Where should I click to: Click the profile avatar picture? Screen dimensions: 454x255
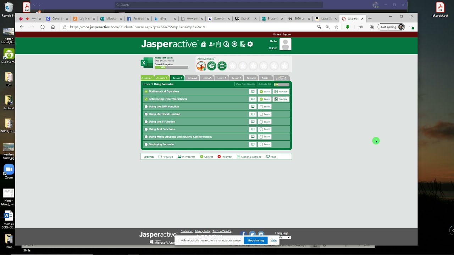pyautogui.click(x=286, y=44)
